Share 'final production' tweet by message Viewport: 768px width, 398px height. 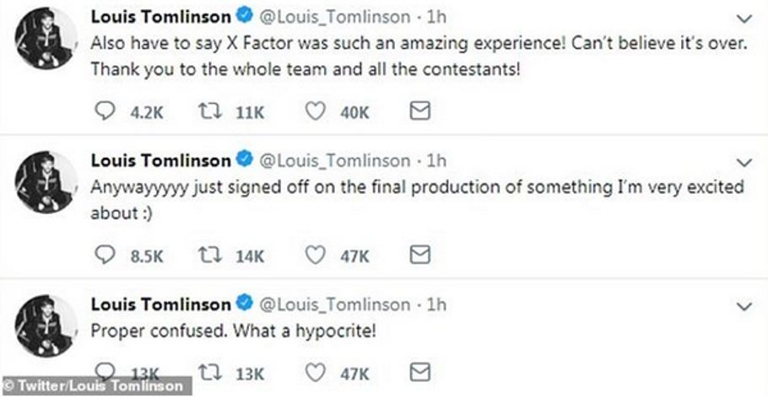[x=419, y=255]
